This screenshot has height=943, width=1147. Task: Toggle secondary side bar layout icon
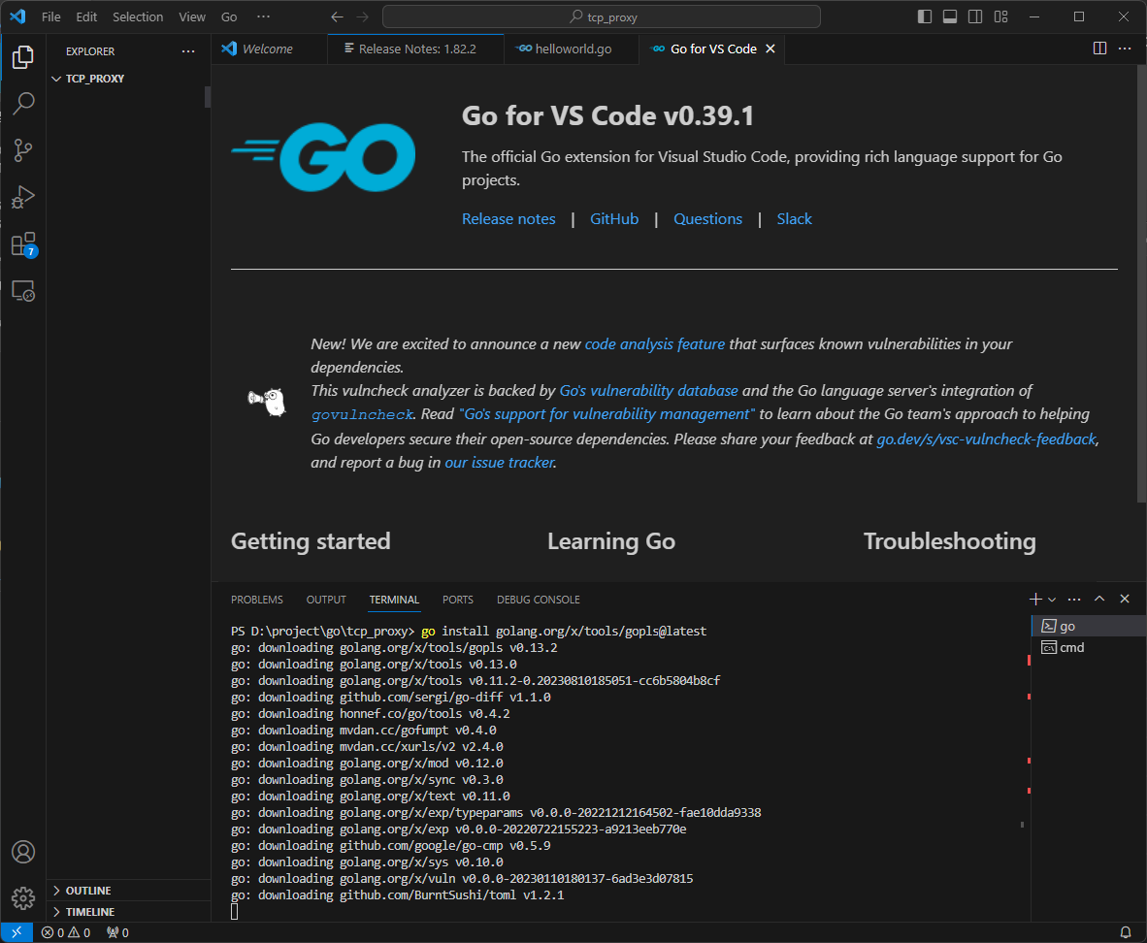[975, 16]
